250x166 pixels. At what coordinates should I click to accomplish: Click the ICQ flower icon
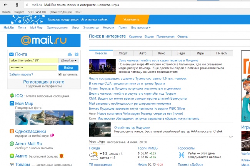pyautogui.click(x=12, y=95)
